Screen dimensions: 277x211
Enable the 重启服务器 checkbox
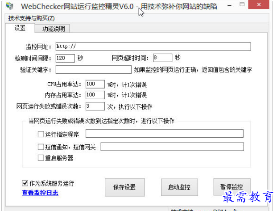click(x=41, y=158)
